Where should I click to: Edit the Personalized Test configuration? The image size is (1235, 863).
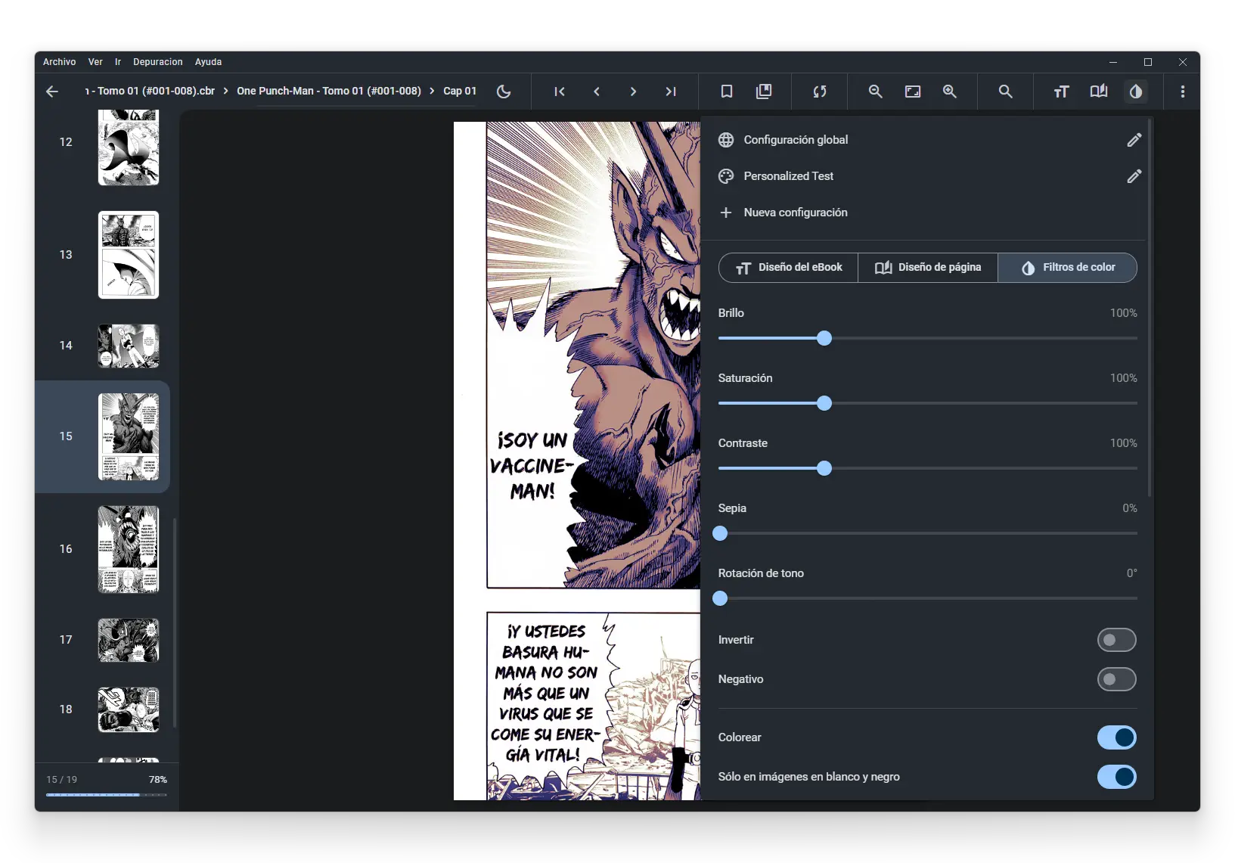click(x=1134, y=176)
